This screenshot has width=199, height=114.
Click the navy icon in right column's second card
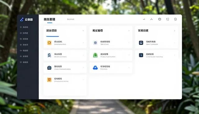(x=141, y=55)
